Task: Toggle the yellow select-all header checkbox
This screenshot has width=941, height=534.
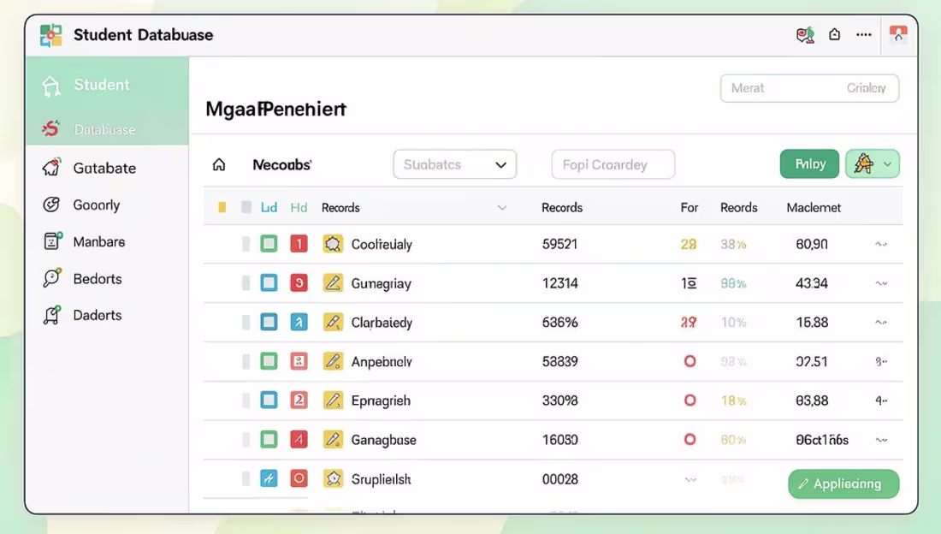Action: coord(222,207)
